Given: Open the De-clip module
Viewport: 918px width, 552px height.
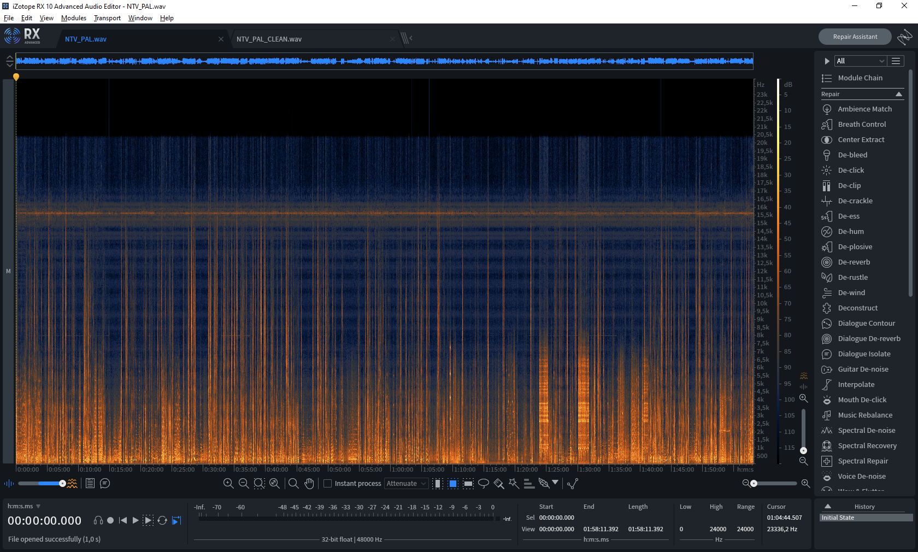Looking at the screenshot, I should pos(863,186).
